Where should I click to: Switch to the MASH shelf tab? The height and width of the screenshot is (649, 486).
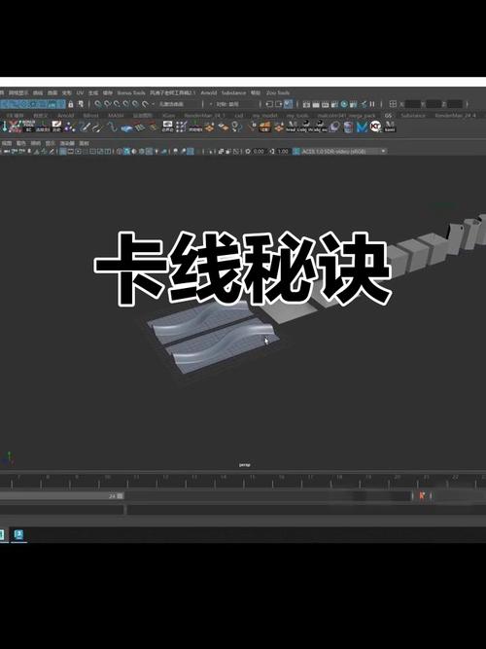[x=116, y=116]
